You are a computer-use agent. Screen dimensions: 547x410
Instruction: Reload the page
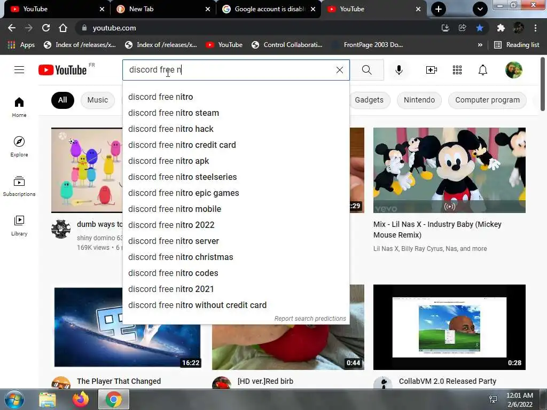click(46, 28)
